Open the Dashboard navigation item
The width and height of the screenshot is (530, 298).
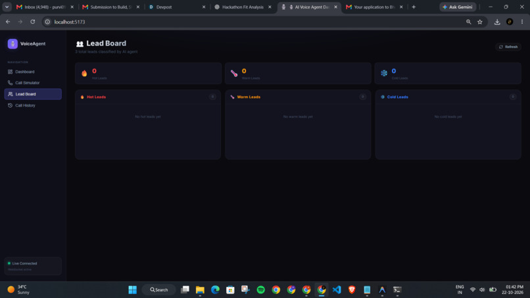(33, 72)
